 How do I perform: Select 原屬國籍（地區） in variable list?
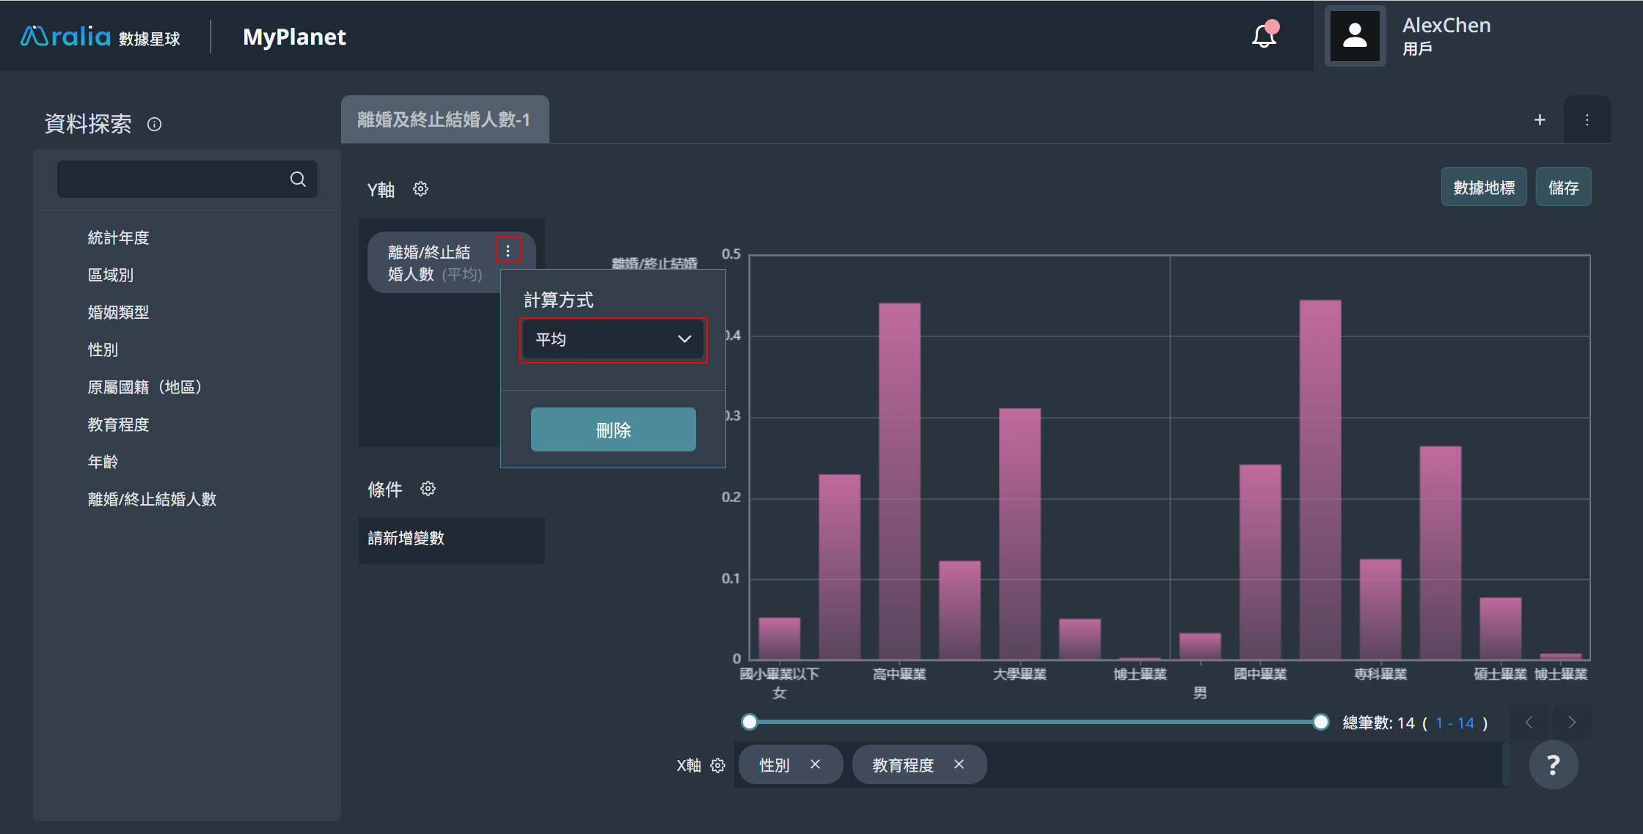(x=145, y=387)
